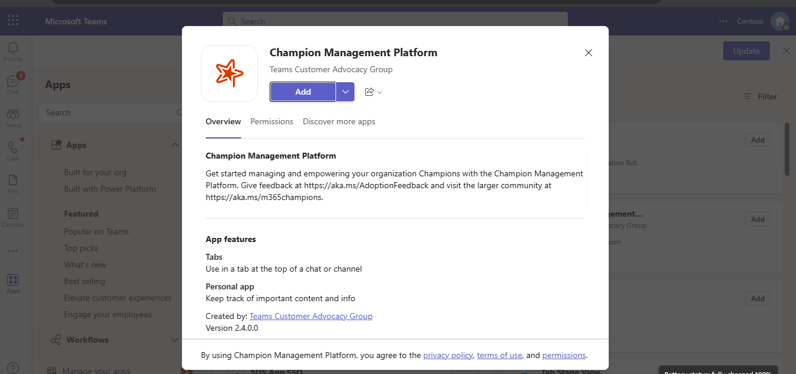Open the Teams icon in sidebar
This screenshot has height=374, width=796.
tap(12, 114)
